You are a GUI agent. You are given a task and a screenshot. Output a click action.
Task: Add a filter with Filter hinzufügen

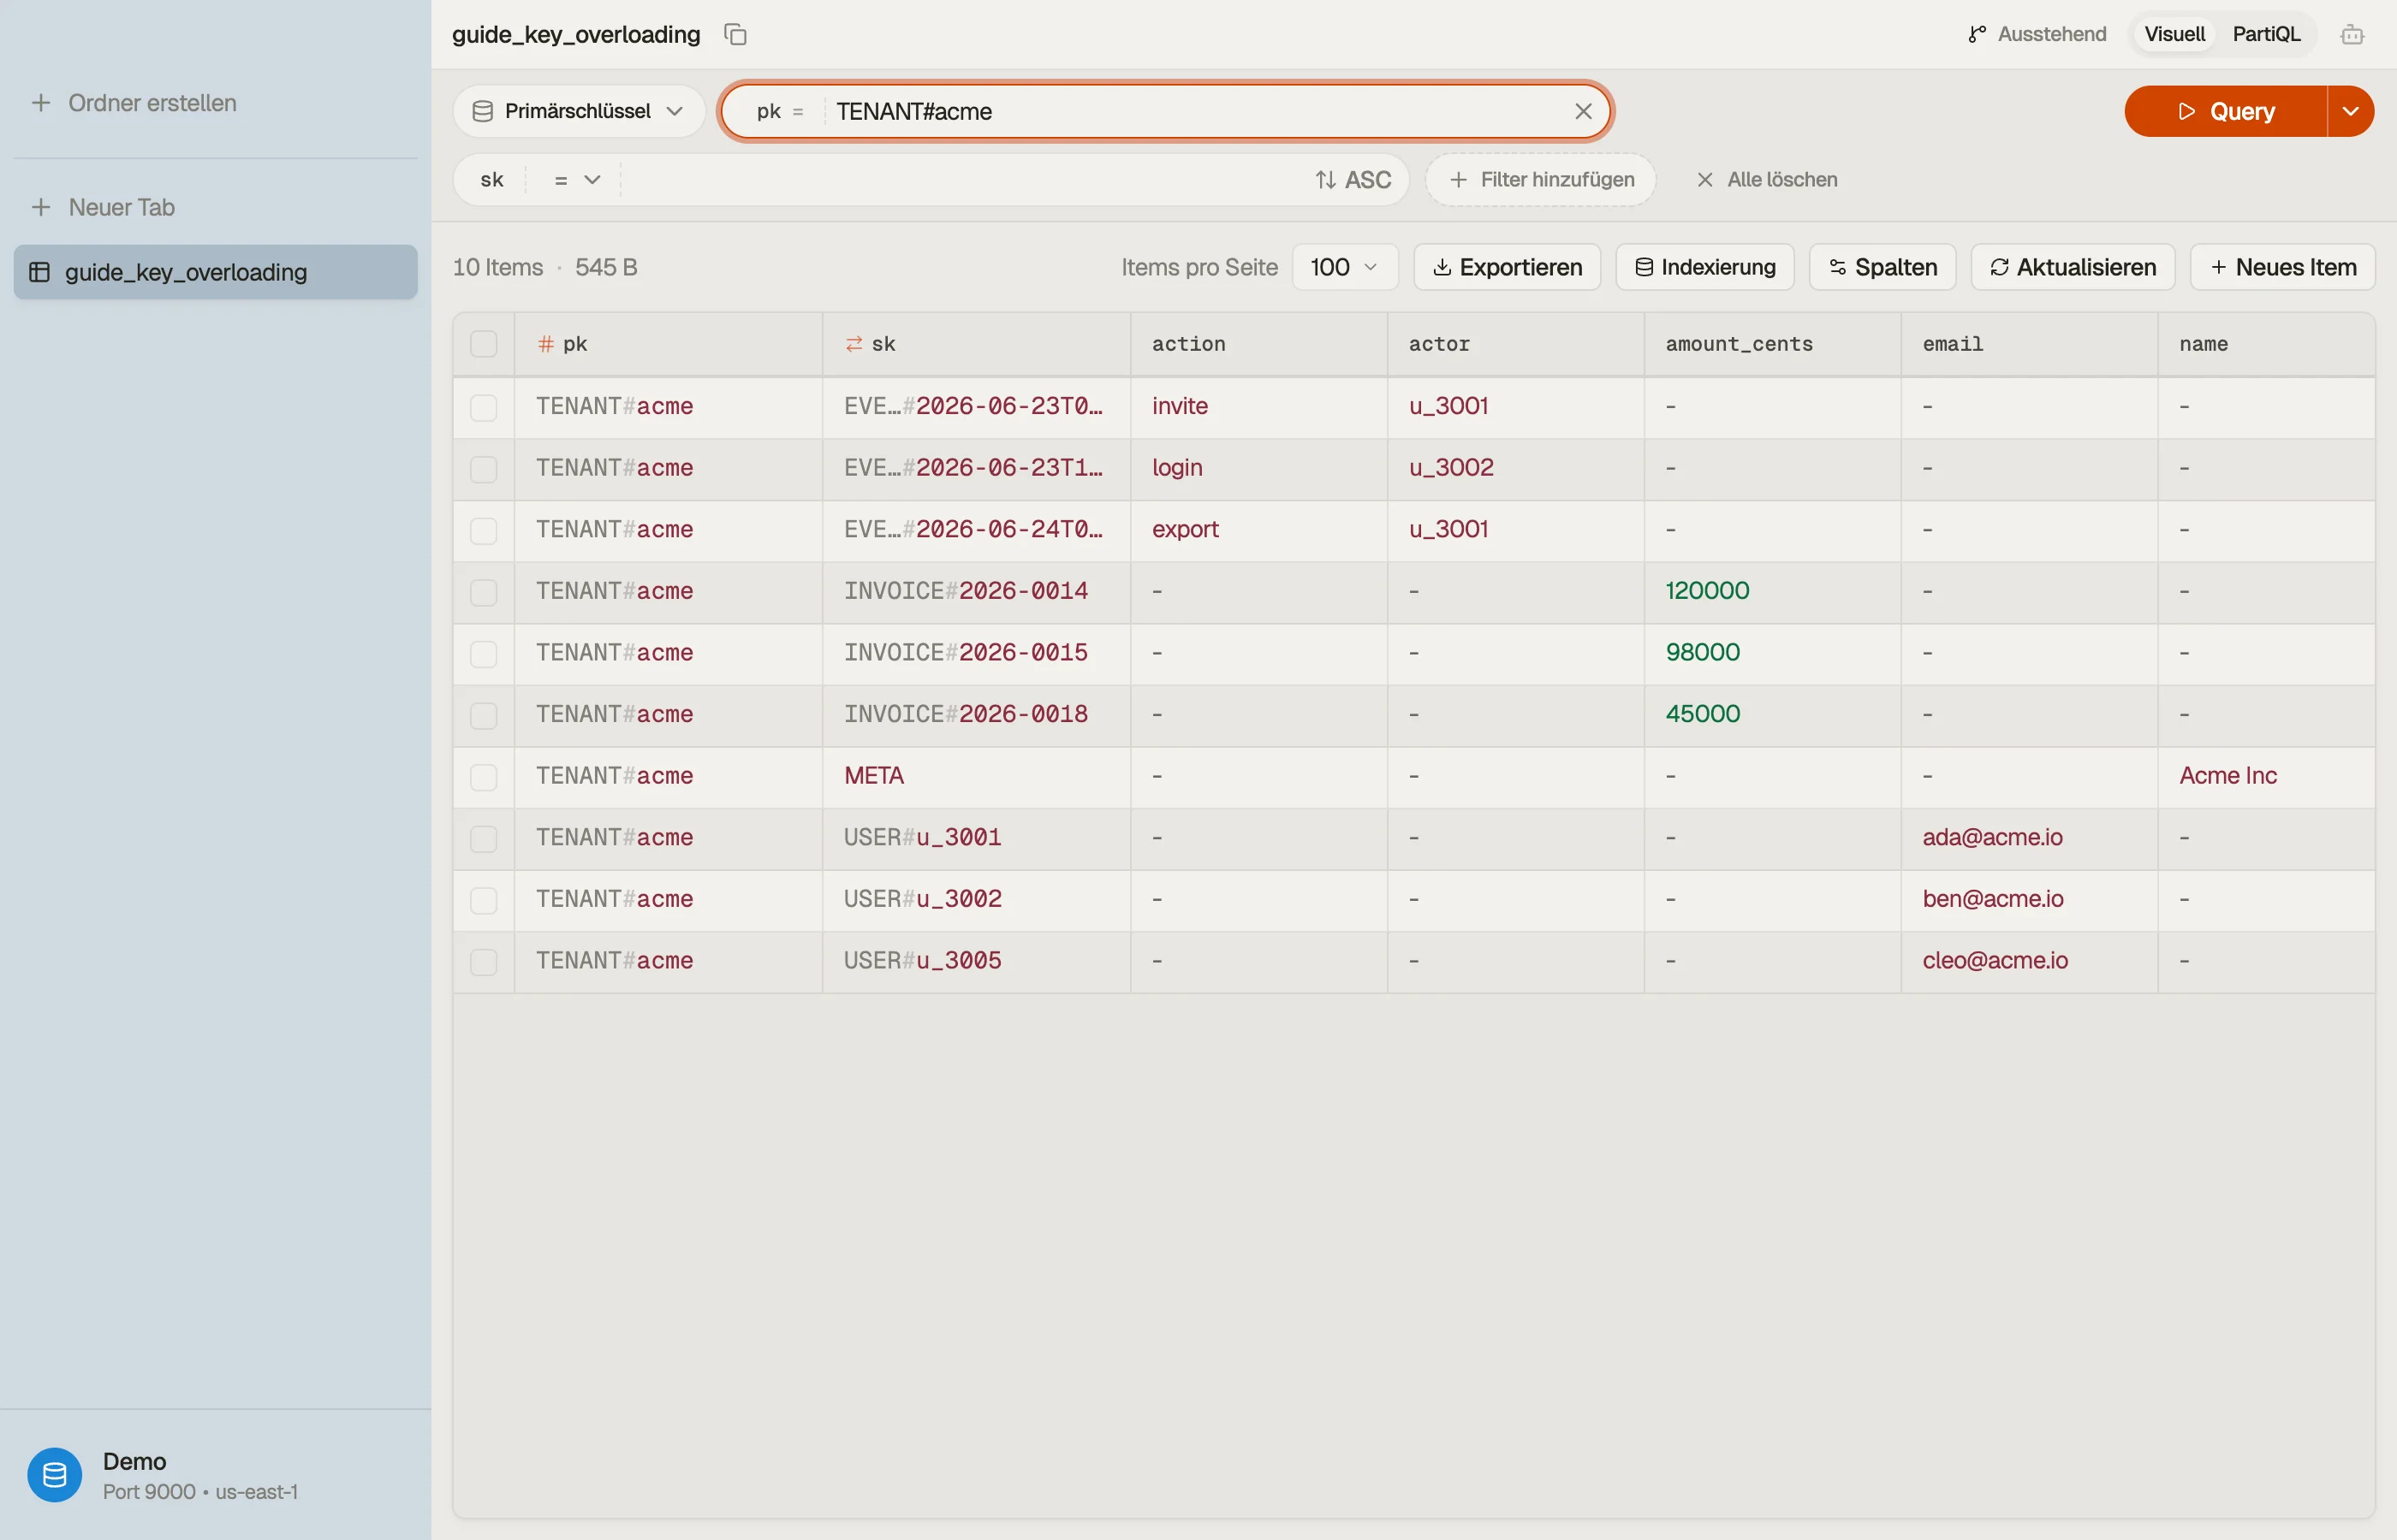(1541, 180)
